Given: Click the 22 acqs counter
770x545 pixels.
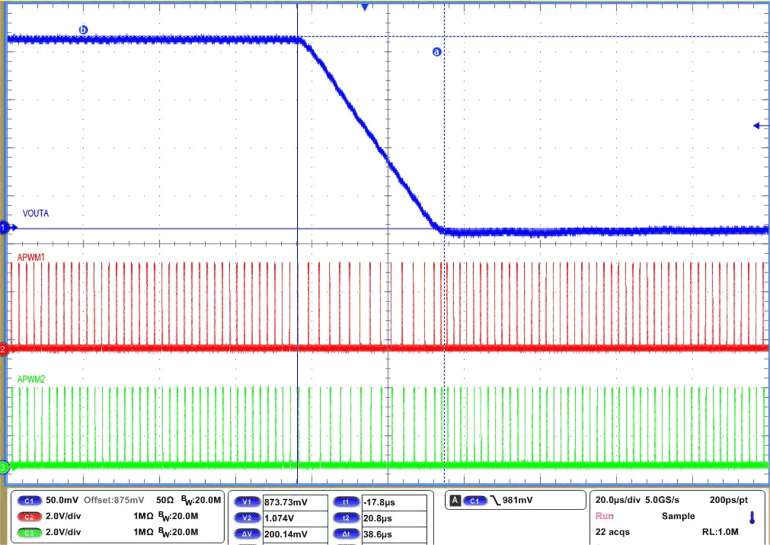Looking at the screenshot, I should pos(611,532).
